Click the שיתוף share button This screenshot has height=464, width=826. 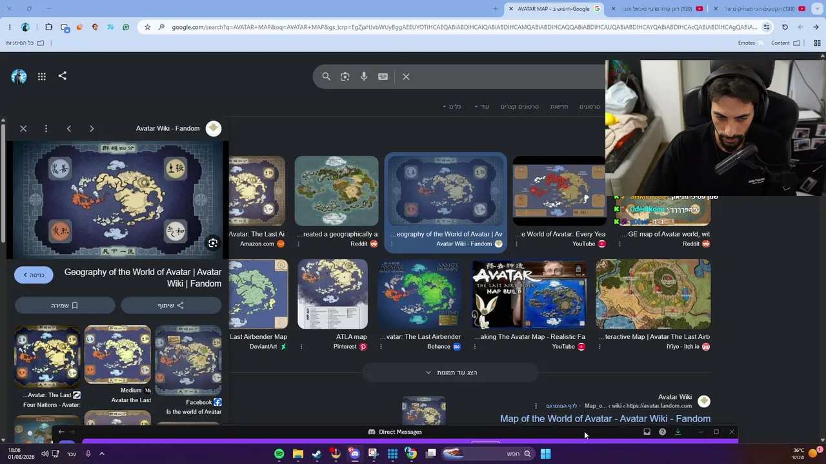point(171,305)
